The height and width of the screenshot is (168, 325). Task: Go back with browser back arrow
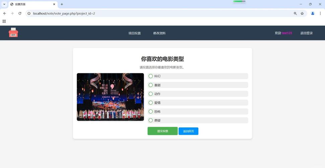coord(5,13)
